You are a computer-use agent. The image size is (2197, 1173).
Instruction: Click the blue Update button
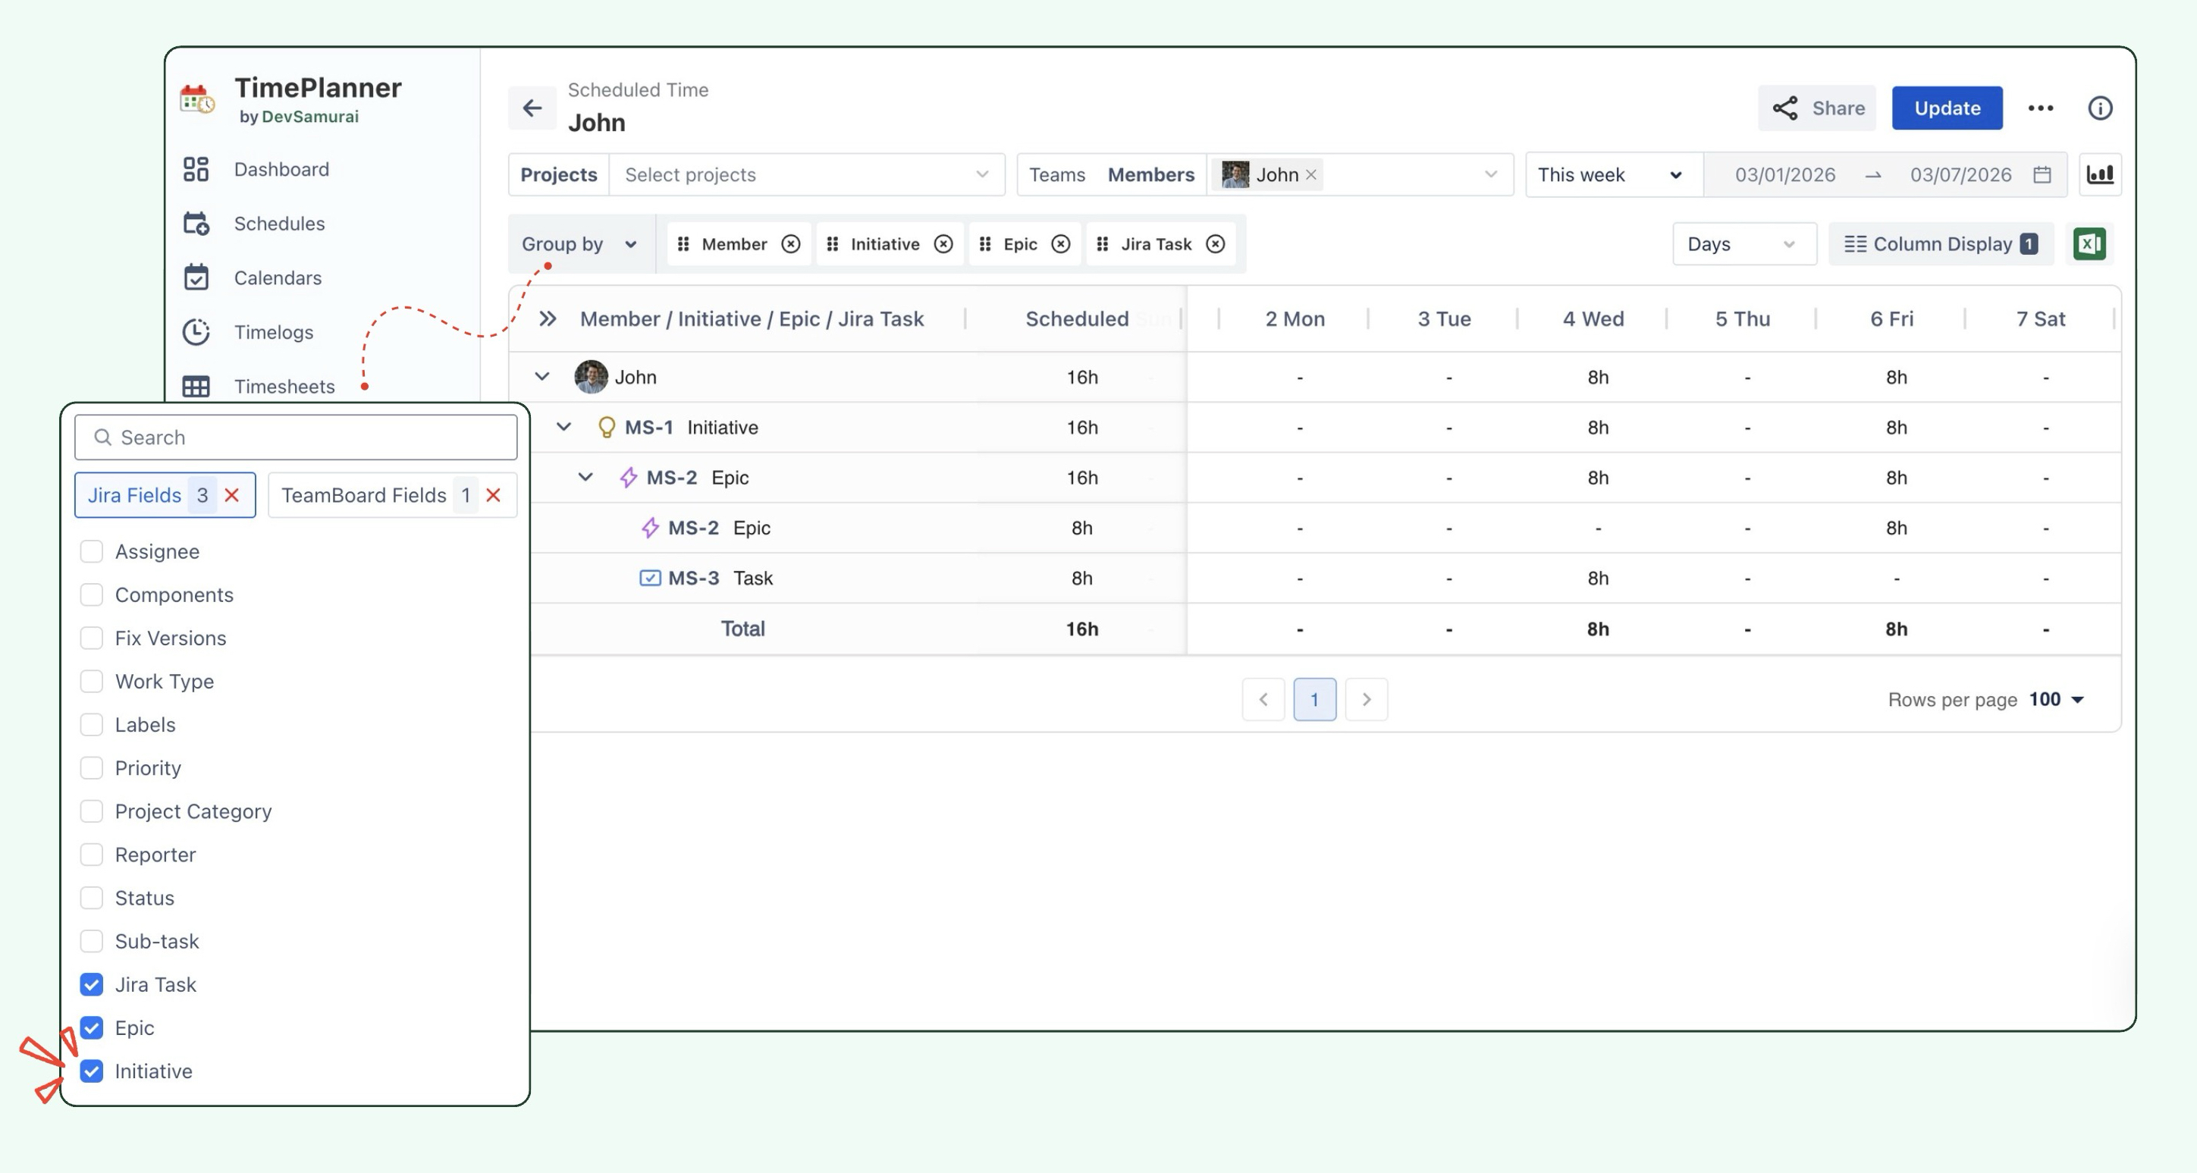pos(1946,108)
